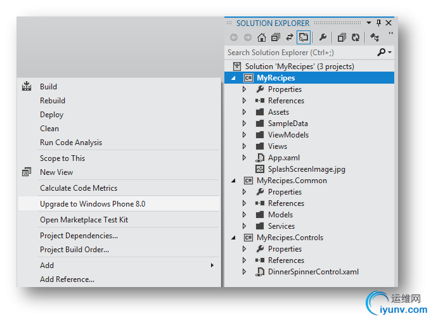Click the Sync with Active Document arrows icon

click(x=290, y=37)
